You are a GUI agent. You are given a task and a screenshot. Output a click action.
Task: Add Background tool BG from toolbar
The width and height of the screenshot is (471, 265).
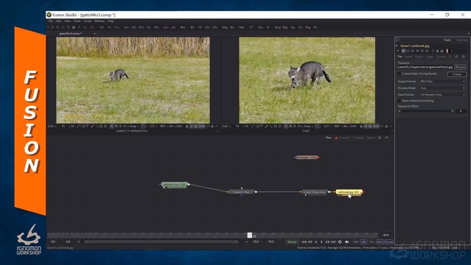click(102, 27)
